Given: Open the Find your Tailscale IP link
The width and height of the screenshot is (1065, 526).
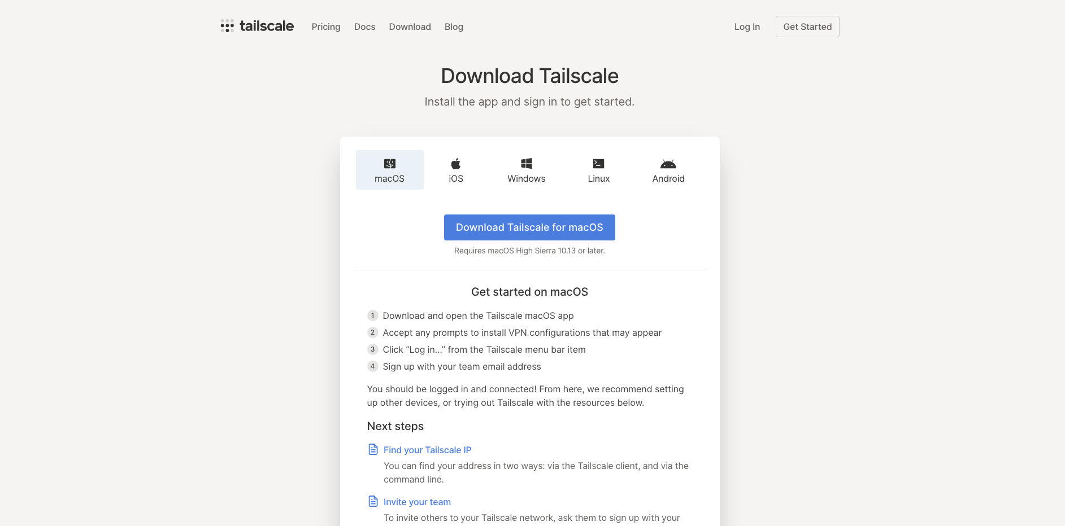Looking at the screenshot, I should tap(427, 450).
